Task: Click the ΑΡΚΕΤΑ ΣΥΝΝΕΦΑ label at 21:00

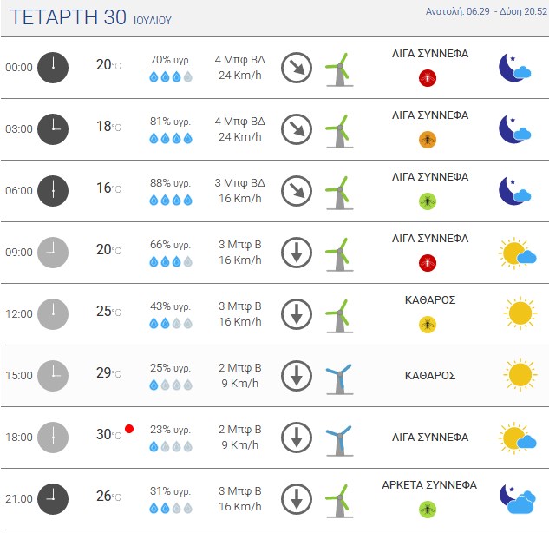Action: point(429,485)
